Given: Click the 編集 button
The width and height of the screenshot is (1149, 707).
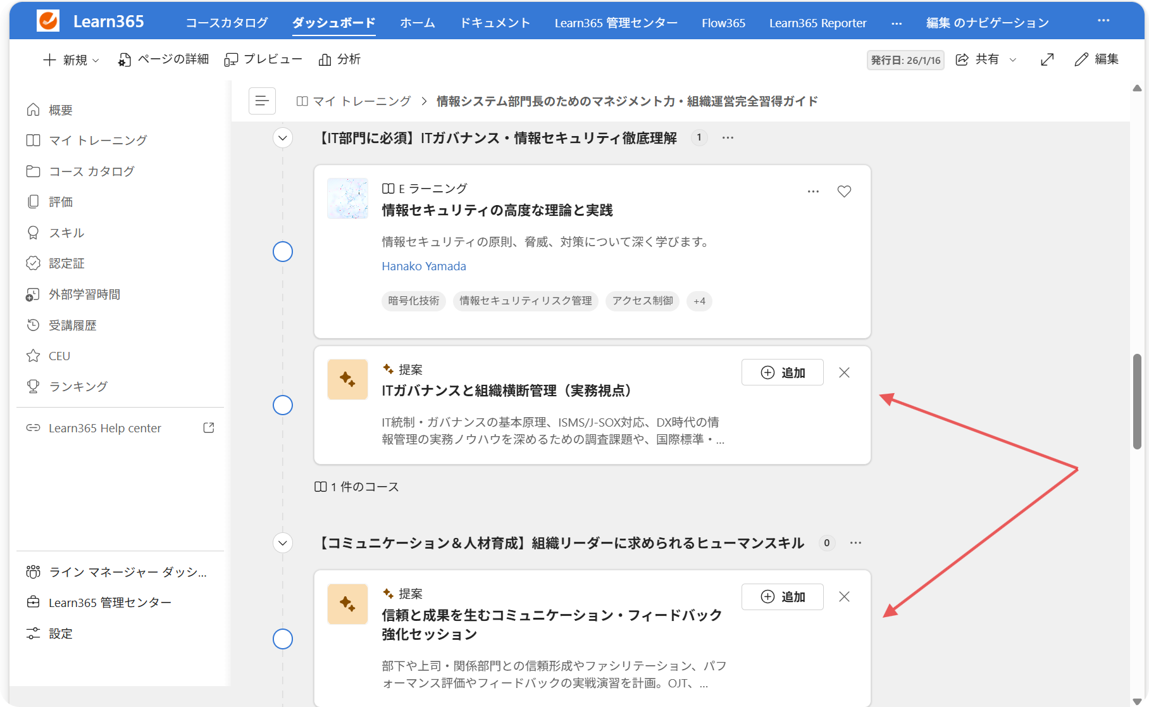Looking at the screenshot, I should pyautogui.click(x=1096, y=59).
